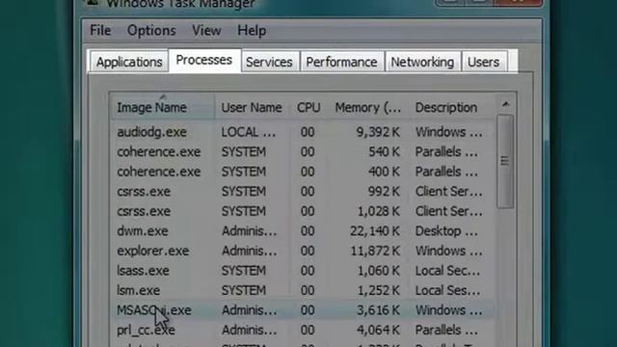Screen dimensions: 617x347
Task: Click the Local Sec... description cell
Action: pyautogui.click(x=447, y=271)
